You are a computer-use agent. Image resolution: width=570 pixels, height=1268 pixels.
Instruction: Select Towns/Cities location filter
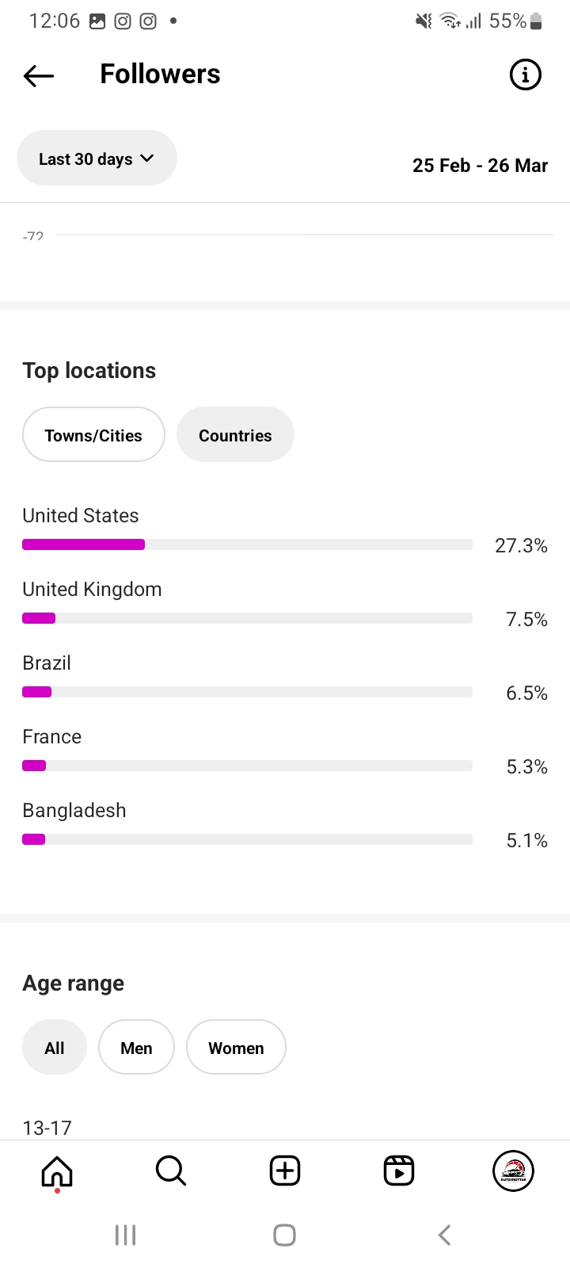[x=93, y=435]
